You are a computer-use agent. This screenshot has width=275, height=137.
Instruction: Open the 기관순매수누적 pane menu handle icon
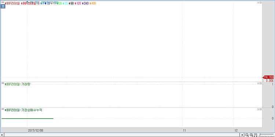click(3, 109)
